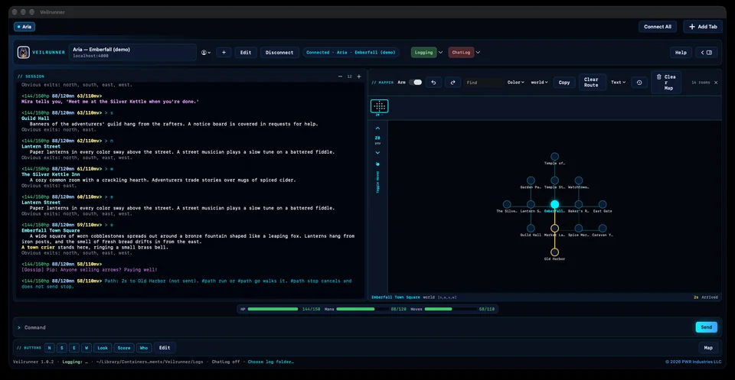Image resolution: width=735 pixels, height=380 pixels.
Task: Edit the quick buttons bar
Action: point(165,348)
